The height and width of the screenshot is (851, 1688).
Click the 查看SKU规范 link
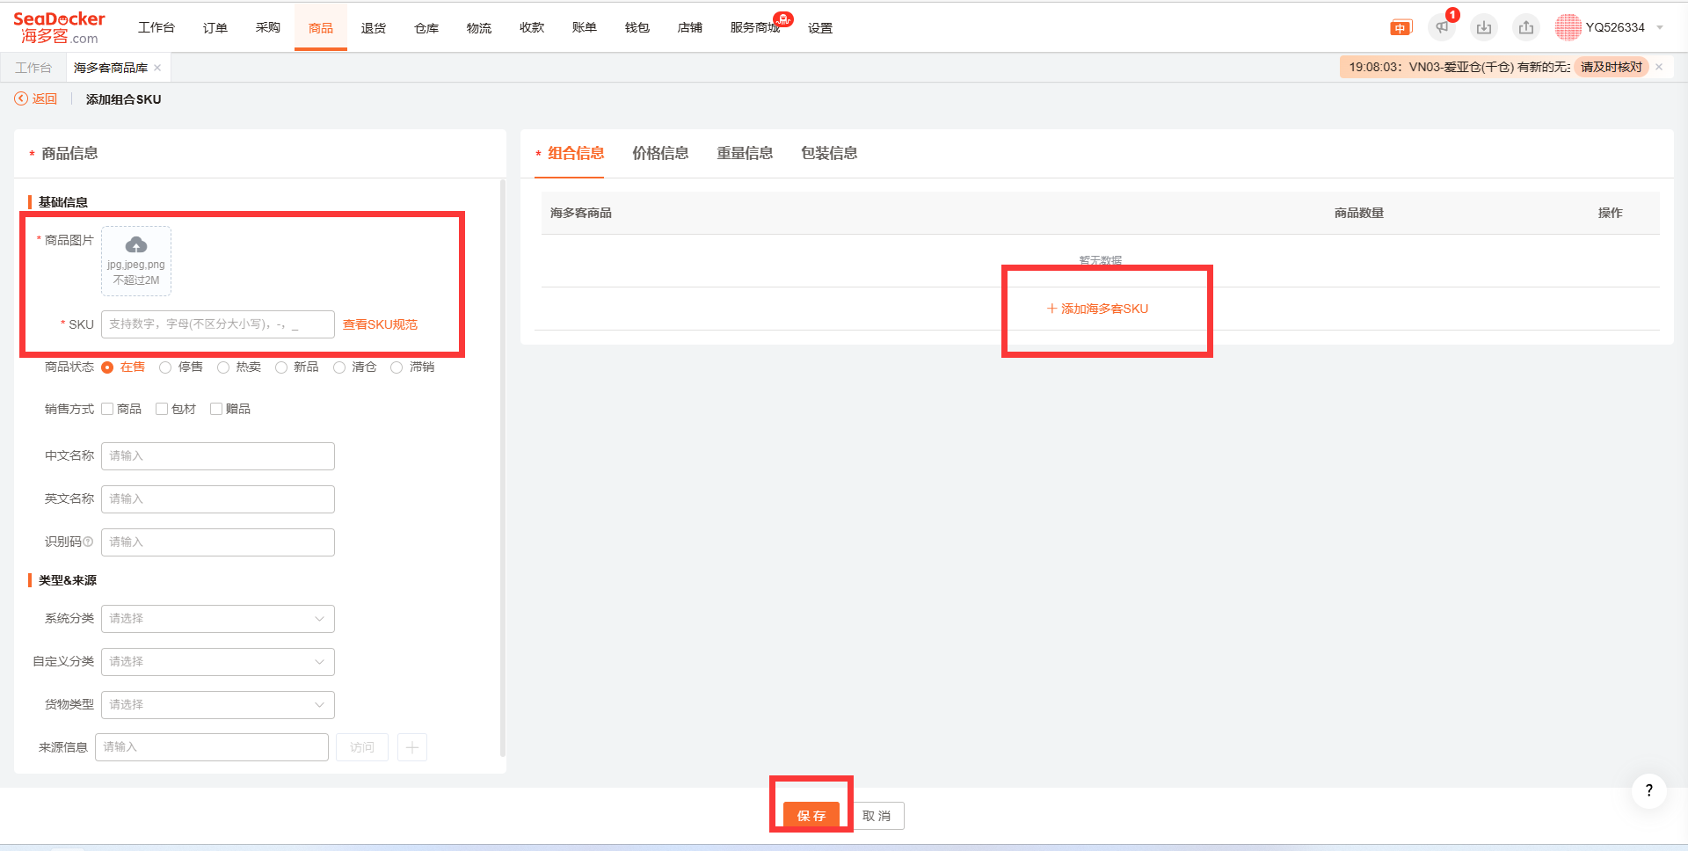click(x=380, y=324)
